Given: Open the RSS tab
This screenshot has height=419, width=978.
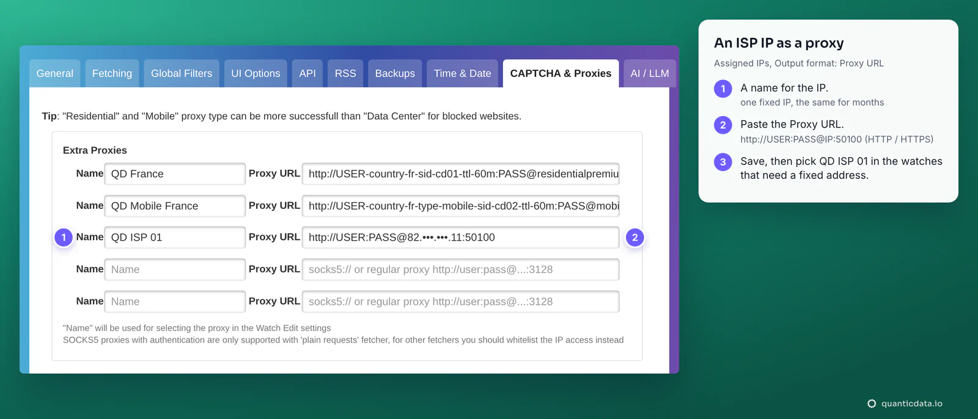Looking at the screenshot, I should [x=345, y=73].
